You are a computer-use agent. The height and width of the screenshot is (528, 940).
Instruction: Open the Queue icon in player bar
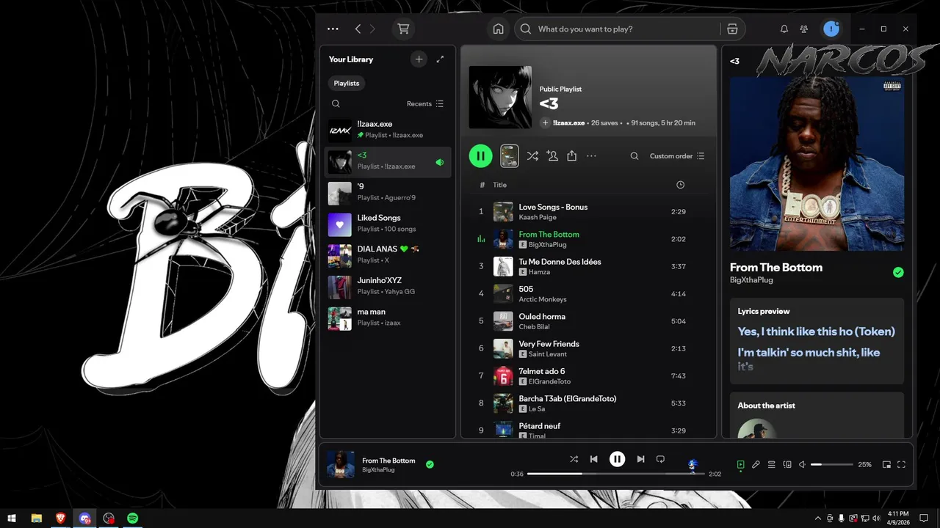(x=771, y=464)
